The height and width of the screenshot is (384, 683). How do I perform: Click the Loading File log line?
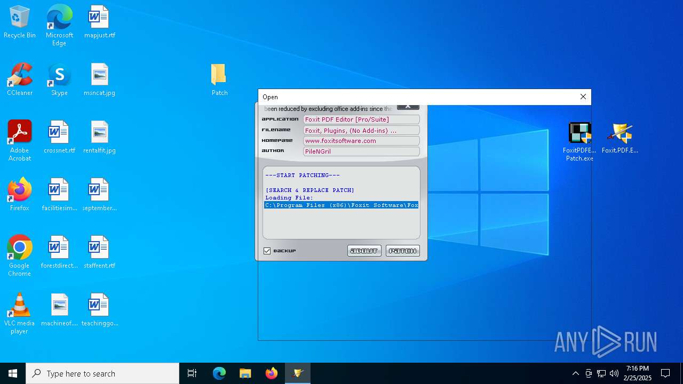click(x=289, y=197)
